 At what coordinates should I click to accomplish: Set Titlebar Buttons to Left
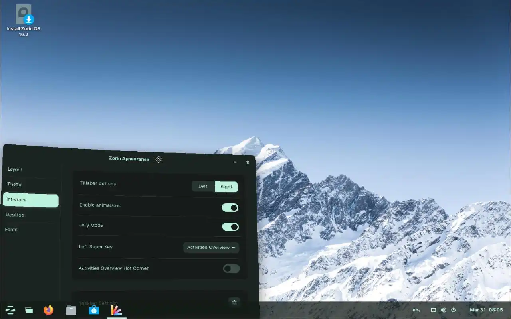tap(203, 186)
